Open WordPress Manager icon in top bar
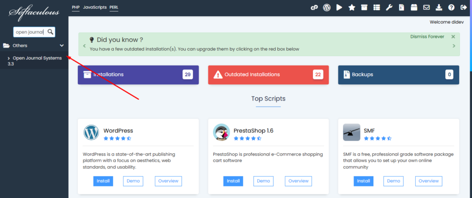This screenshot has height=198, width=472. coord(327,7)
